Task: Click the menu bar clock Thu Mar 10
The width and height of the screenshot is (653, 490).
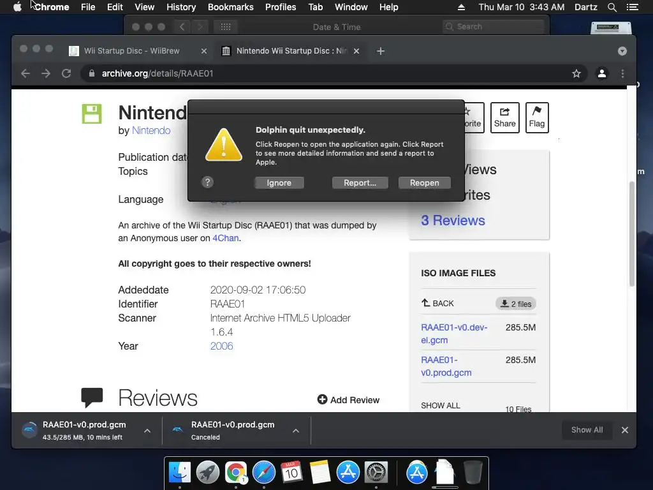Action: click(522, 7)
